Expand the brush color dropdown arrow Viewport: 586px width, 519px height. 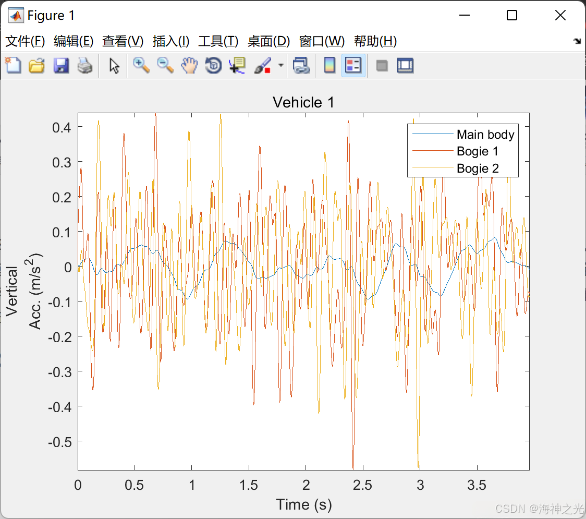tap(280, 65)
